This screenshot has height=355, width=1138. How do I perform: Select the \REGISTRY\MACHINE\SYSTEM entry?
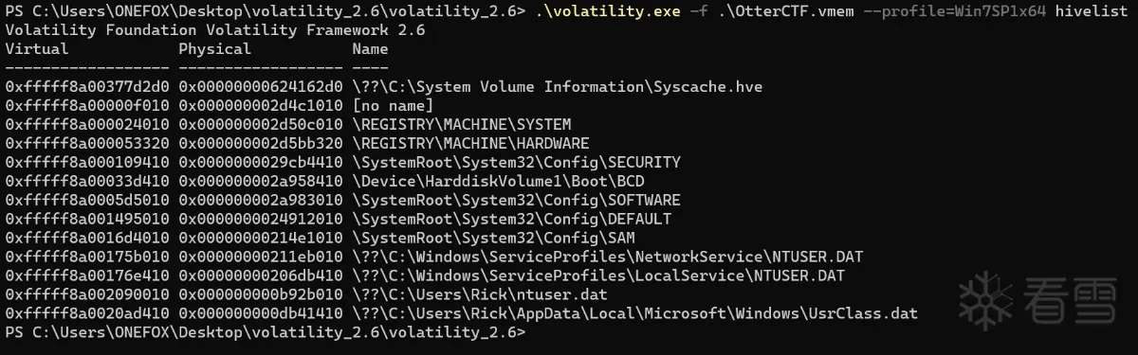point(461,124)
